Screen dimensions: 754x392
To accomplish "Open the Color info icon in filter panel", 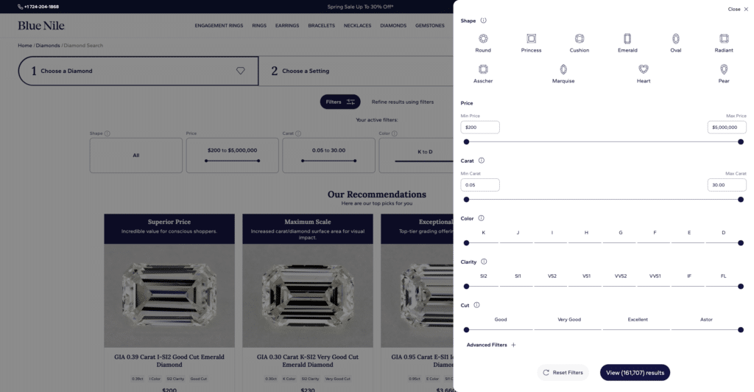I will (481, 218).
